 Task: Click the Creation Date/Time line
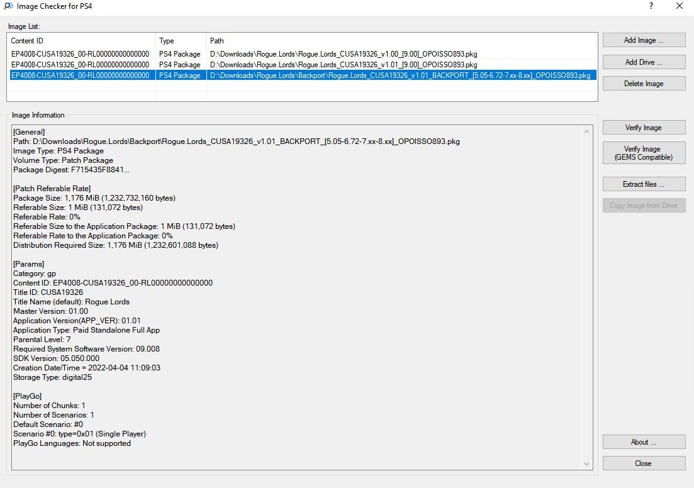point(87,368)
